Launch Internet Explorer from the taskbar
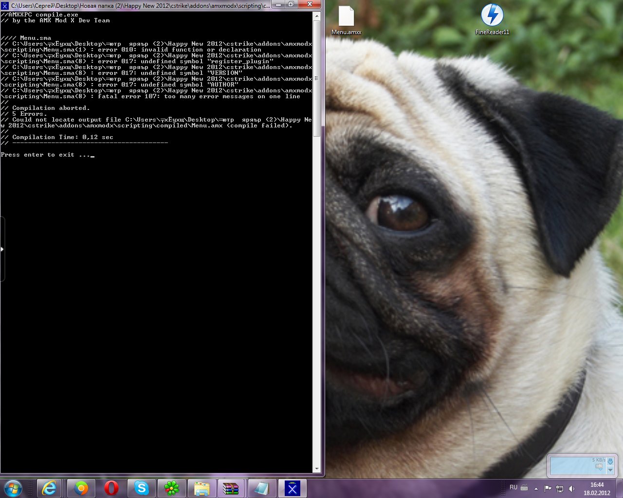Screen dimensions: 623x498 (49, 488)
